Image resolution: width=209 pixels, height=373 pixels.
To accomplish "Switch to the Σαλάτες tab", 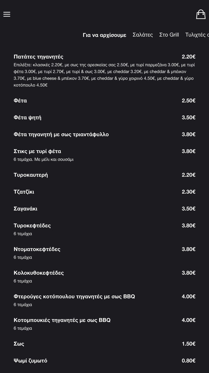I will click(x=142, y=35).
